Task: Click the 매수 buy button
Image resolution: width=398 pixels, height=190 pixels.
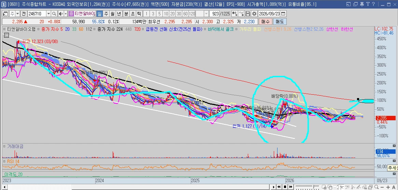Action: tap(266, 22)
